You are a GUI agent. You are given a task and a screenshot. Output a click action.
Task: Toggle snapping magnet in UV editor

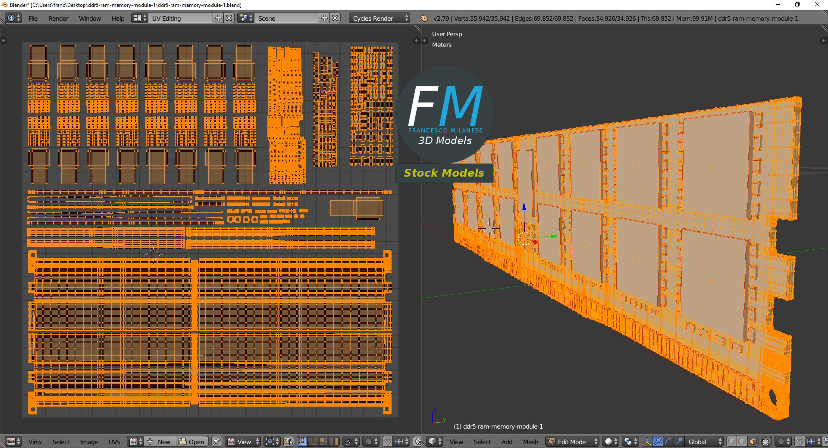387,442
